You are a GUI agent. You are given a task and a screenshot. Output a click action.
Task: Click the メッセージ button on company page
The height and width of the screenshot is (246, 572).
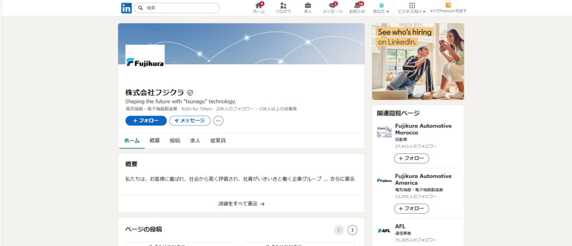tap(190, 120)
